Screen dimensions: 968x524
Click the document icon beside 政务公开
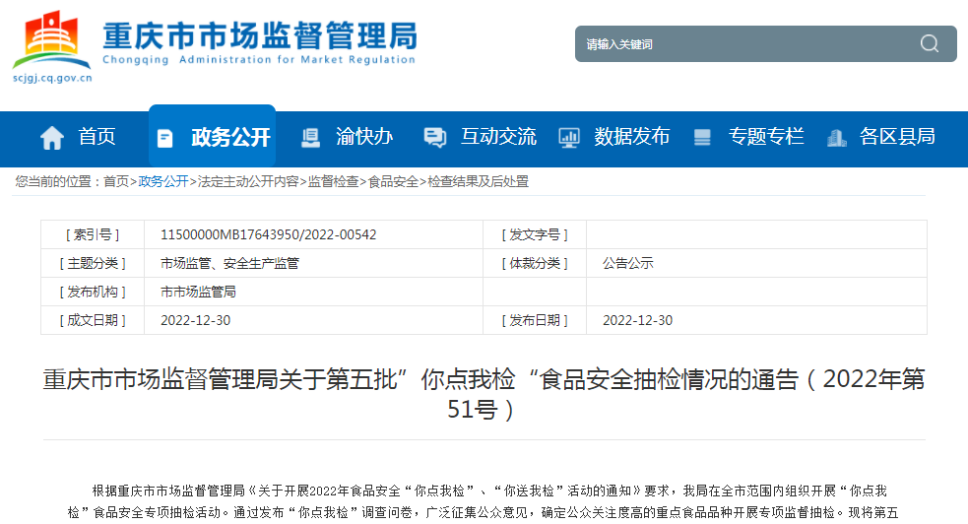click(165, 138)
